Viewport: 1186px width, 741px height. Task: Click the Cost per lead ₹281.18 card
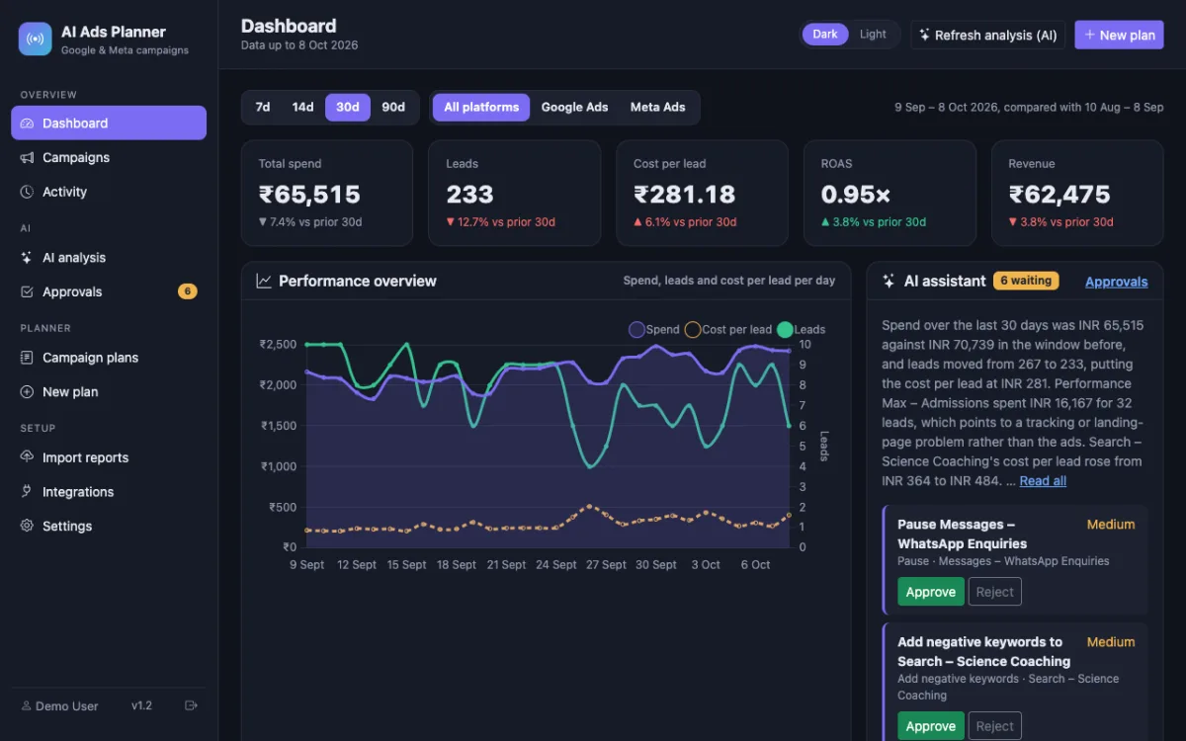tap(702, 193)
